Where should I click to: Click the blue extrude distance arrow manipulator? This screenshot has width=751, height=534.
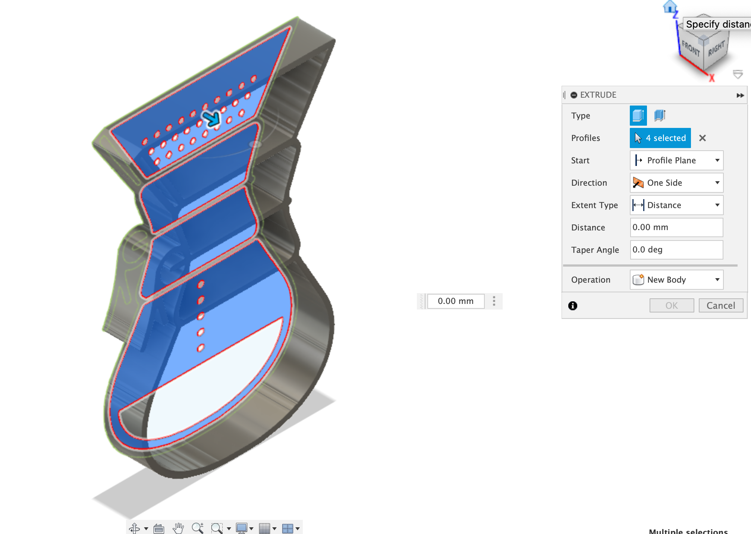(x=212, y=119)
